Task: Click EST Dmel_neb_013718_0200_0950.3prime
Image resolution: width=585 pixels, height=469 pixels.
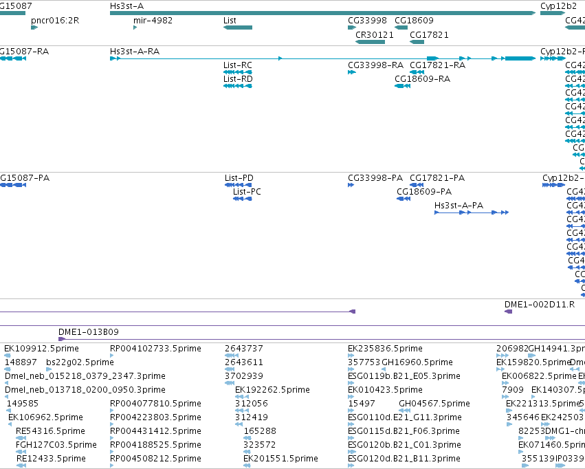Action: click(85, 389)
